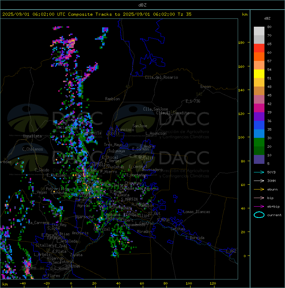Click the 'V_Flores' map label

(52, 276)
